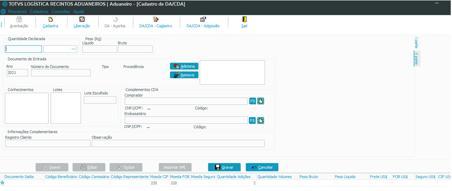Open the Cadastros menu
Viewport: 452px width, 191px height.
click(39, 12)
